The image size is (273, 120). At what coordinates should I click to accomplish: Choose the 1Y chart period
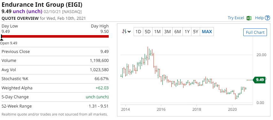pos(187,32)
